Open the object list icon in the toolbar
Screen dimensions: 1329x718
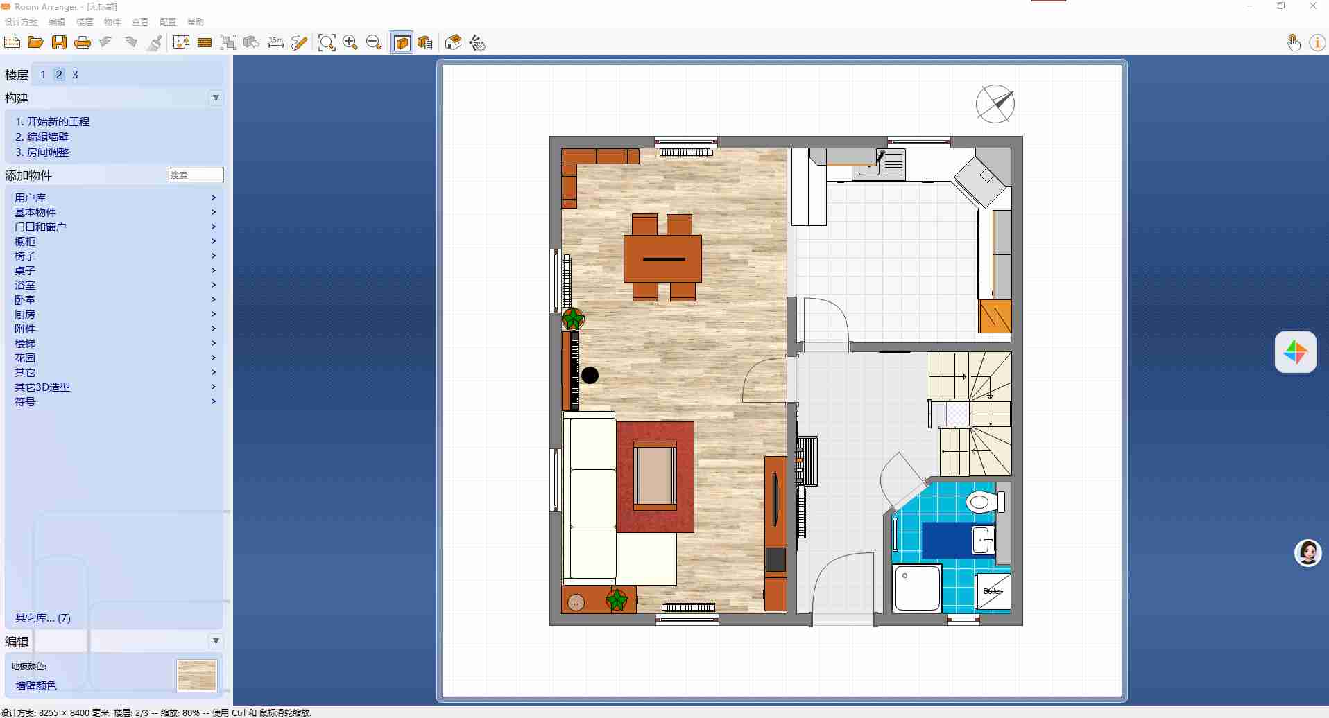(x=425, y=43)
